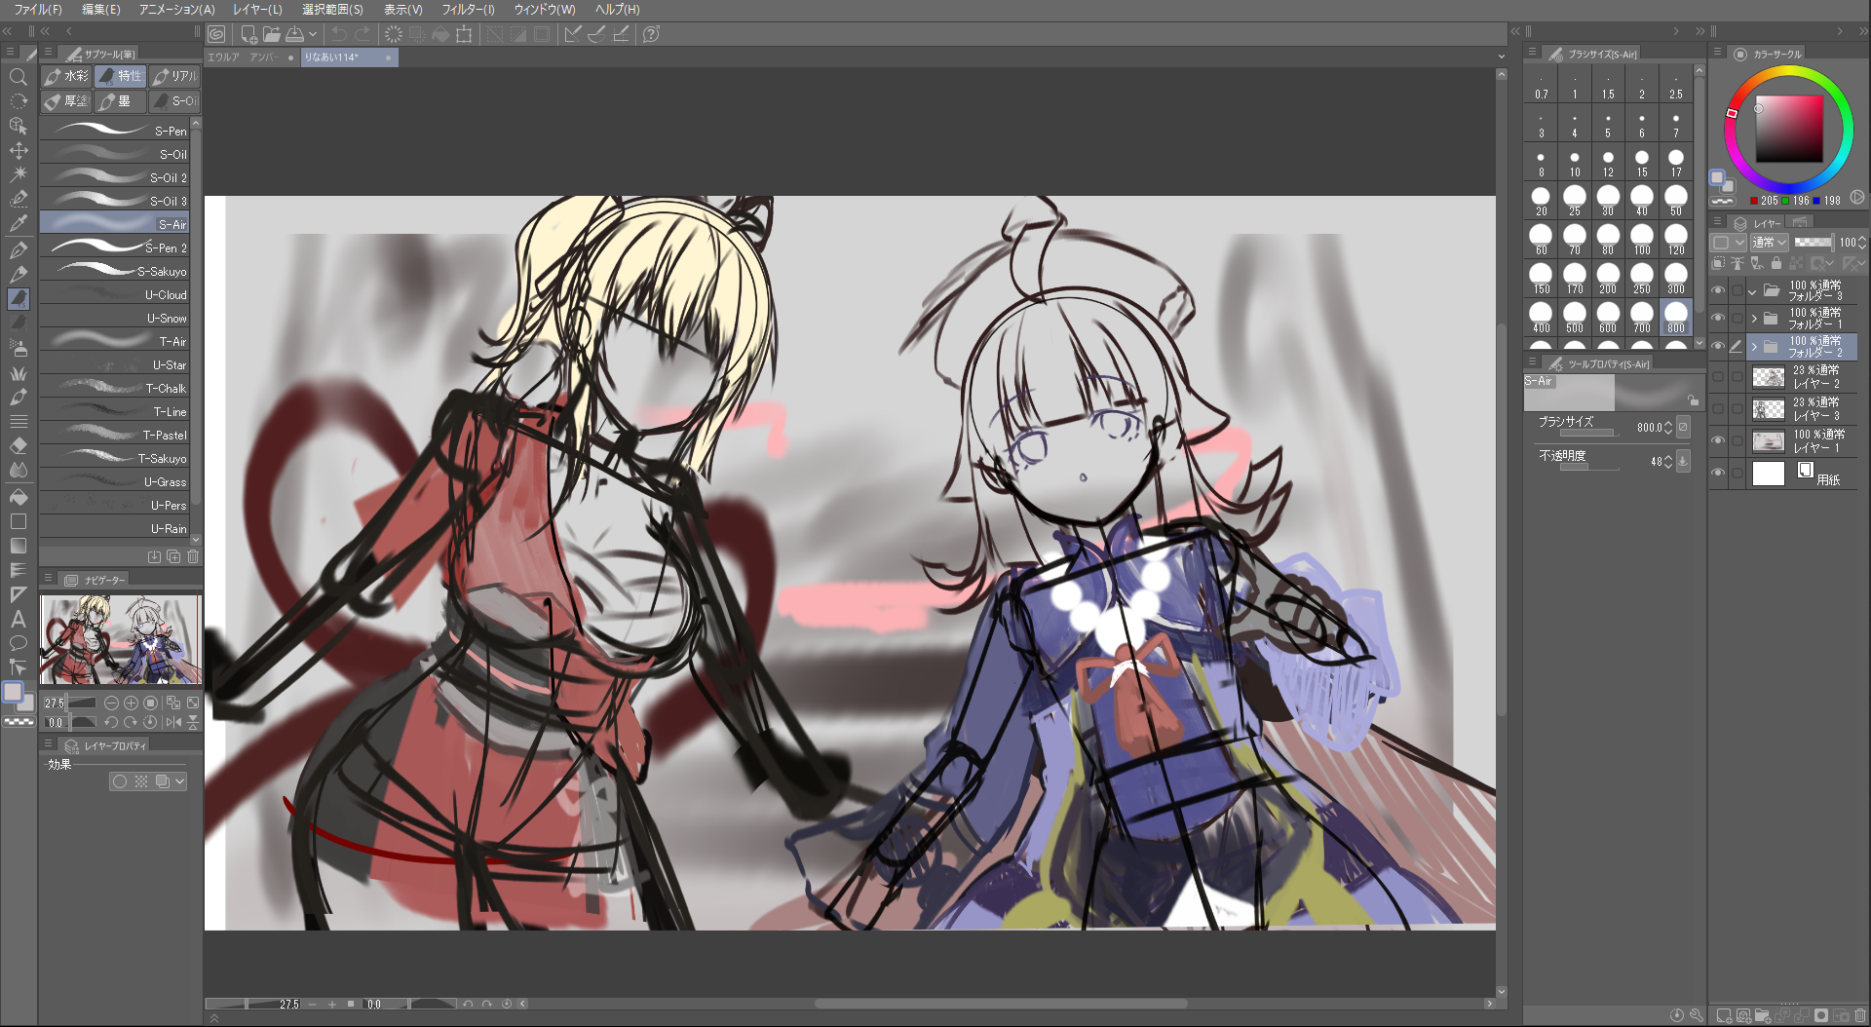Select the 水彩 sub tool group
Viewport: 1871px width, 1027px height.
point(66,76)
